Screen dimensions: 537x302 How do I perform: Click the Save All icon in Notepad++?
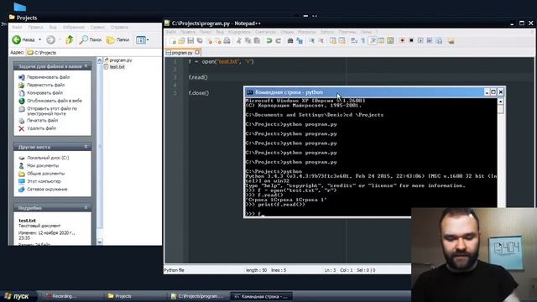tap(200, 41)
